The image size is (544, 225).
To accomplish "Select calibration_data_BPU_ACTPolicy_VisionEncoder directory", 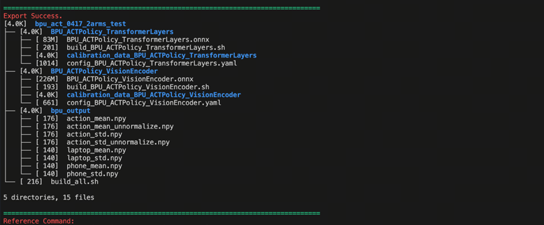I will coord(154,95).
